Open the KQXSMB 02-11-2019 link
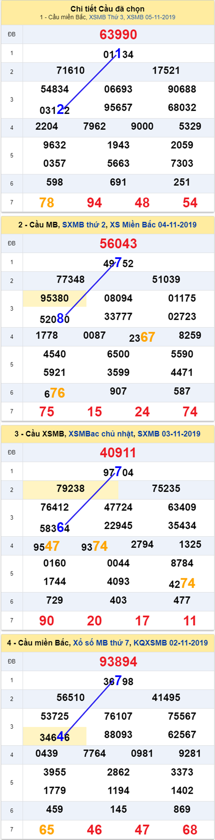215x840 pixels. [x=171, y=643]
